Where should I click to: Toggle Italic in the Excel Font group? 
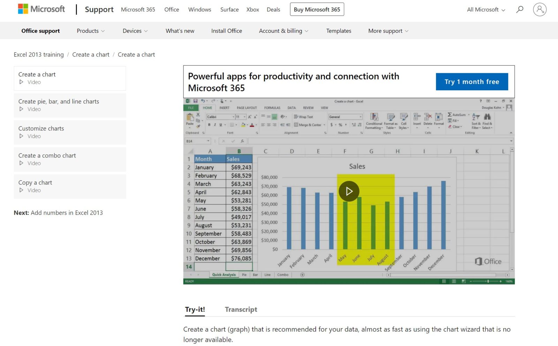[215, 125]
